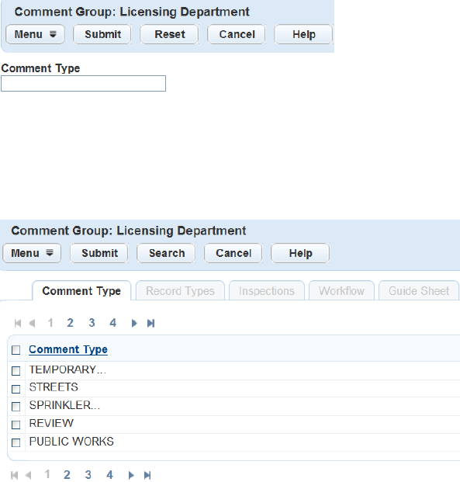Click the SPRINKLER... comment type text

(64, 405)
